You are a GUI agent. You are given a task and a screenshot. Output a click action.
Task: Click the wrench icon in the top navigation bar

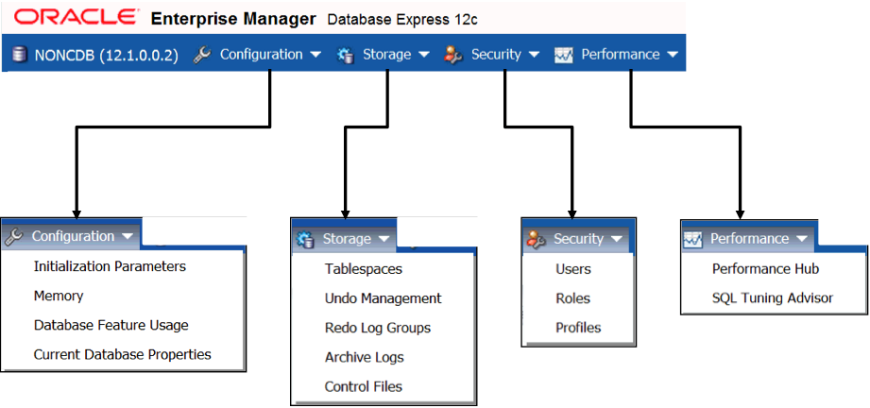click(x=202, y=55)
